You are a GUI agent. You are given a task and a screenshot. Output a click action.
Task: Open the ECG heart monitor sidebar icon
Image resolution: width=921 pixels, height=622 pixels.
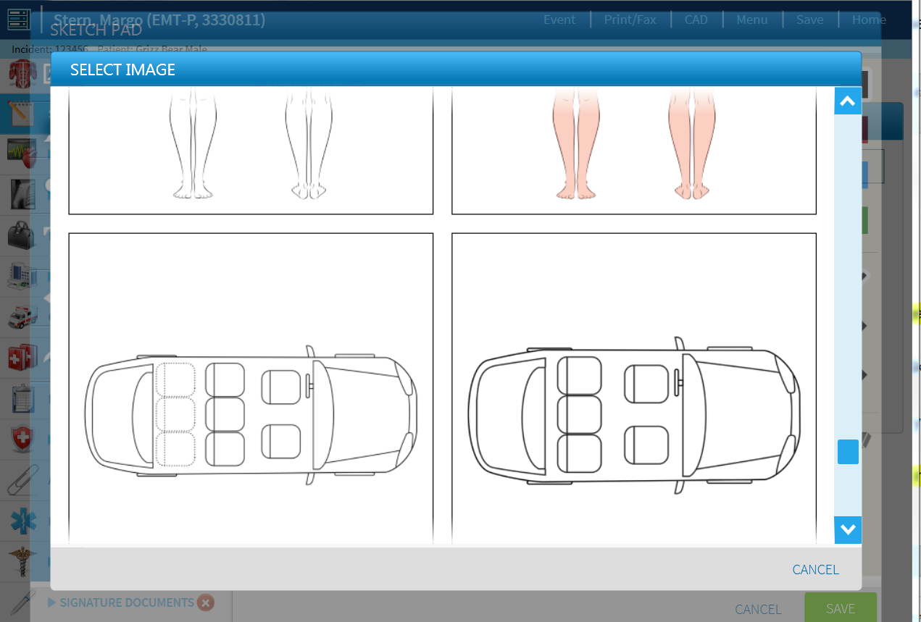tap(21, 154)
